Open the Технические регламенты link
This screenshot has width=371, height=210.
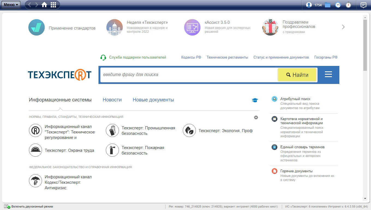(227, 57)
